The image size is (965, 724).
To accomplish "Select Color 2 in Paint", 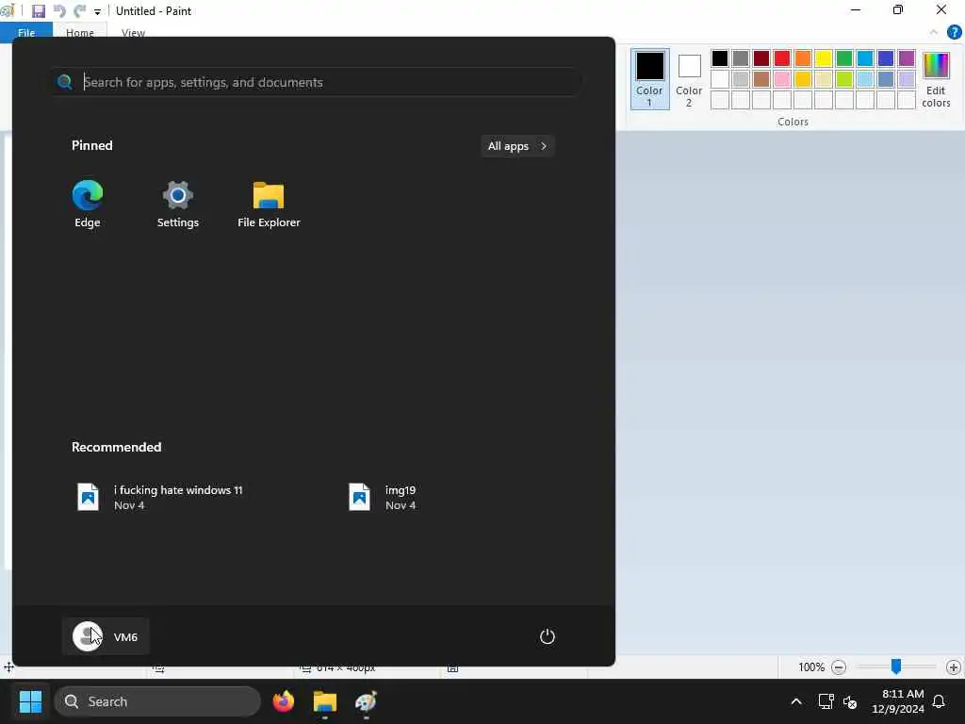I will pyautogui.click(x=689, y=79).
